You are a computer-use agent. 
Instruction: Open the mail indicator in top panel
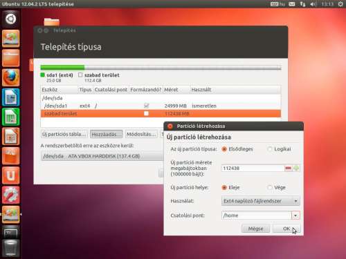tap(292, 4)
